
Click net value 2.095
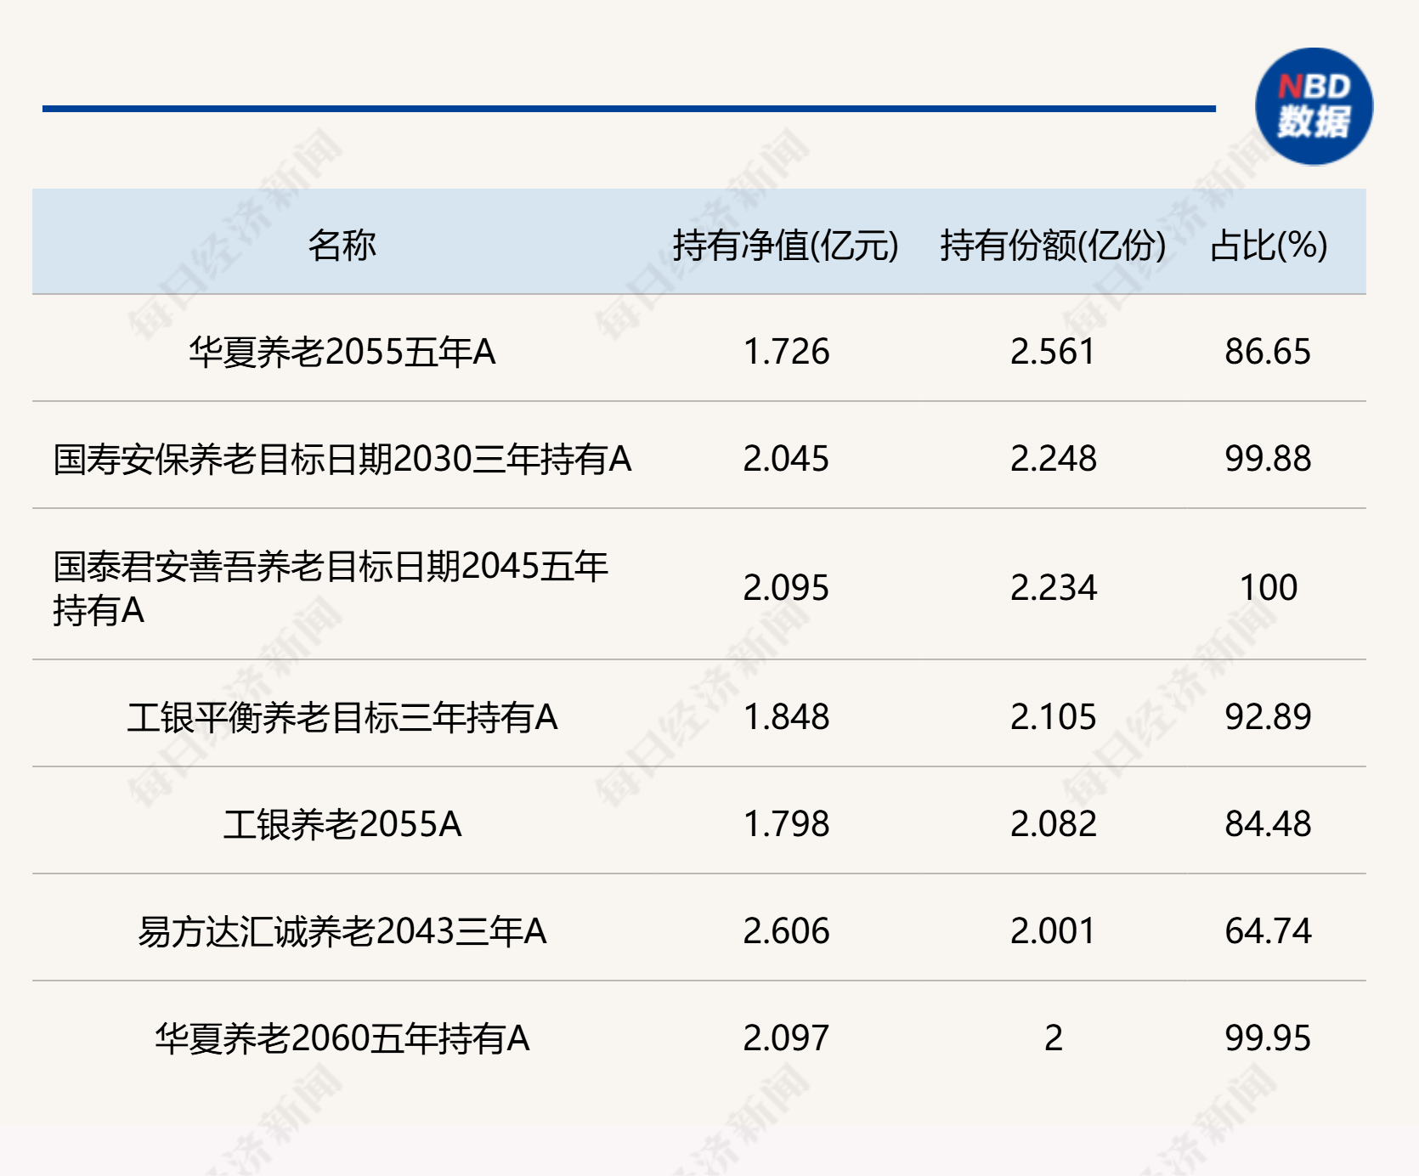pos(786,588)
